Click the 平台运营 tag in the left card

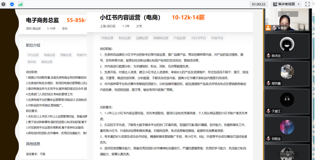tap(33, 55)
